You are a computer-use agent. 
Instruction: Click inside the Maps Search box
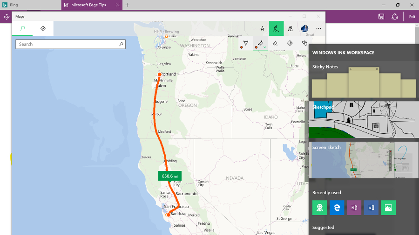click(70, 44)
